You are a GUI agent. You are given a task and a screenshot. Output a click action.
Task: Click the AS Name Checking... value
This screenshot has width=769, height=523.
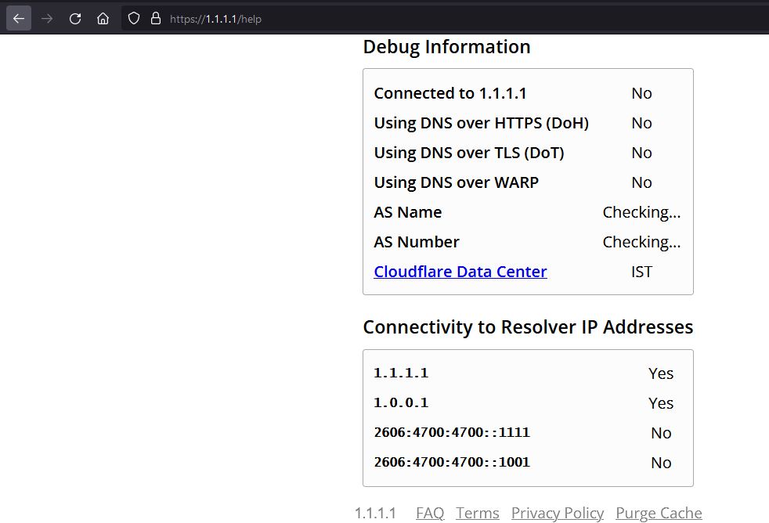641,212
